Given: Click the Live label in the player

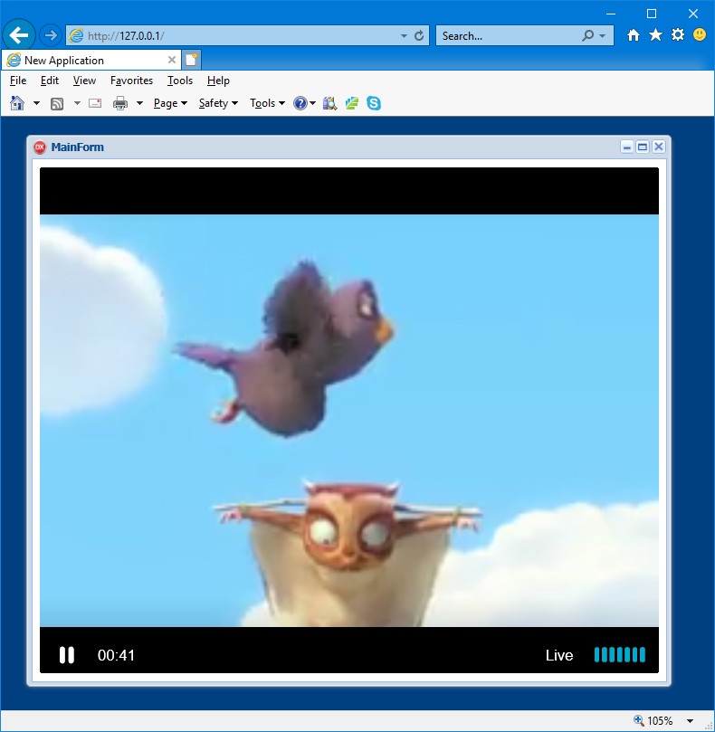Looking at the screenshot, I should click(x=559, y=655).
